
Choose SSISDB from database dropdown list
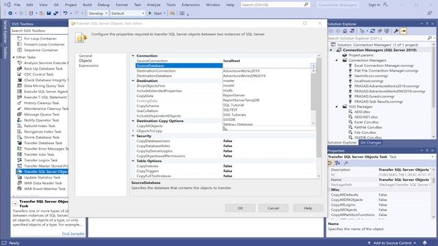coord(229,120)
